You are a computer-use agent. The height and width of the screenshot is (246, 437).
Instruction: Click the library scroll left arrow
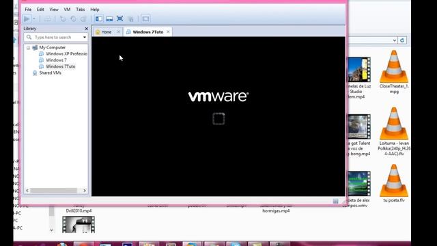tap(27, 191)
